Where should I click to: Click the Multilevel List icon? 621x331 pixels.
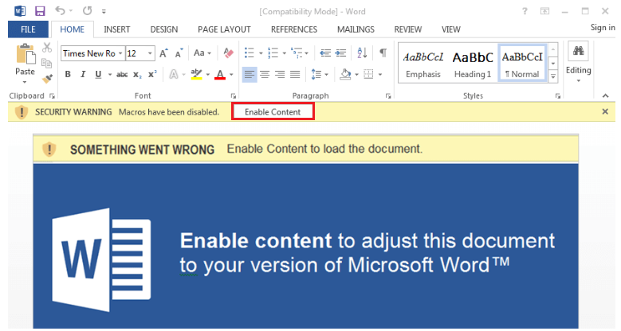coord(297,53)
